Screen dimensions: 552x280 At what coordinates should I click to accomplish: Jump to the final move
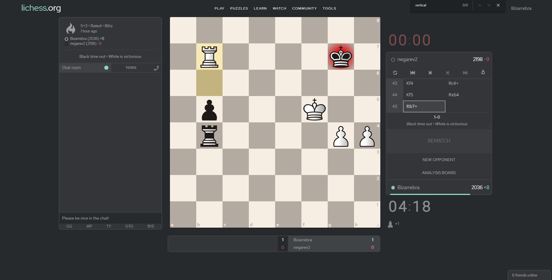[x=465, y=73]
